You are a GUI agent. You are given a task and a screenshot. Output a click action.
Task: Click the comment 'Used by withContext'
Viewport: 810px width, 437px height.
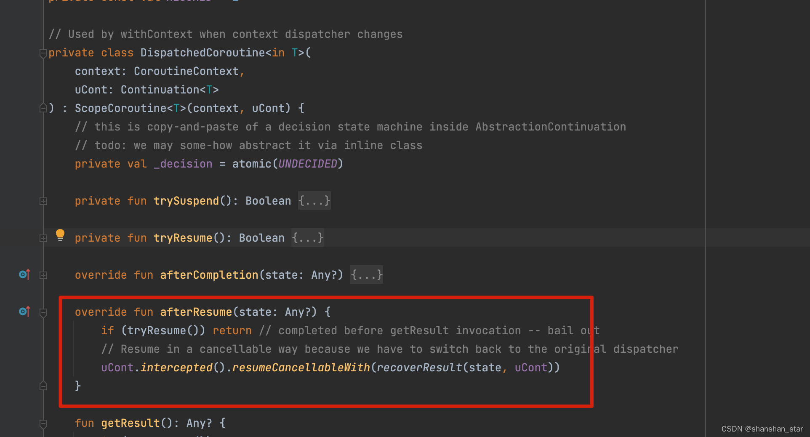tap(226, 34)
